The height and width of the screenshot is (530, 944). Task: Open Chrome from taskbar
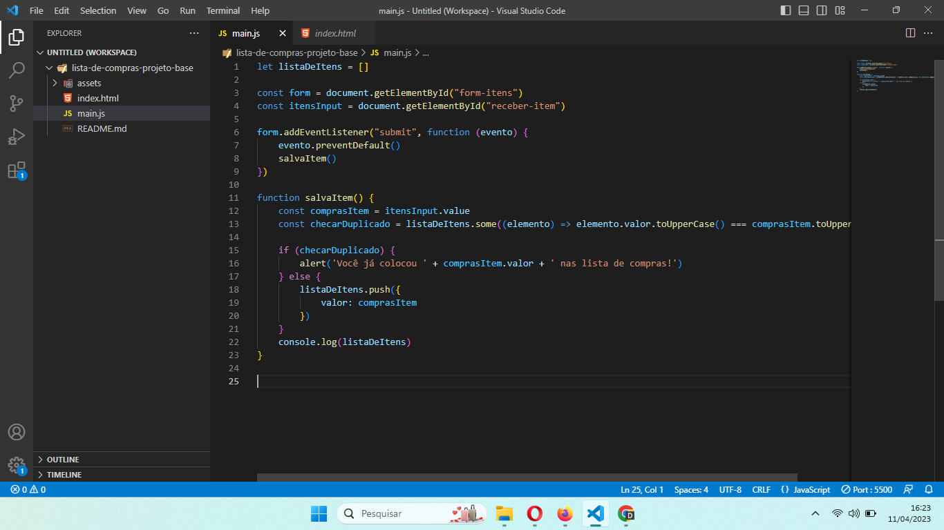tap(626, 513)
